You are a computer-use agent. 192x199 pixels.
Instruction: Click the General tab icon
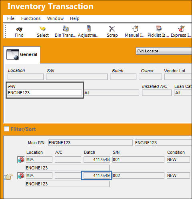click(x=13, y=54)
